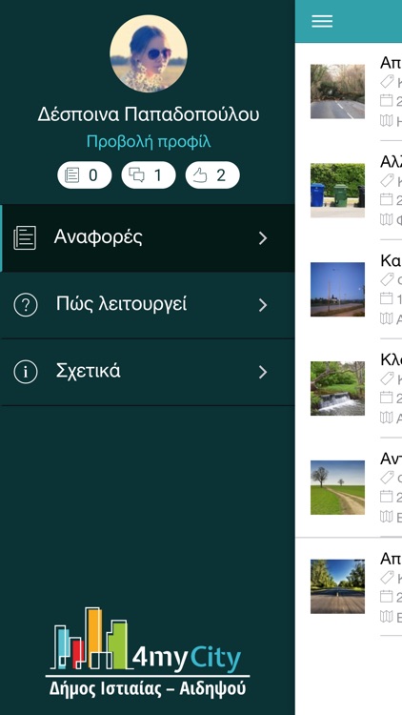Expand the chevron on Σχετικά row
402x715 pixels.
263,372
